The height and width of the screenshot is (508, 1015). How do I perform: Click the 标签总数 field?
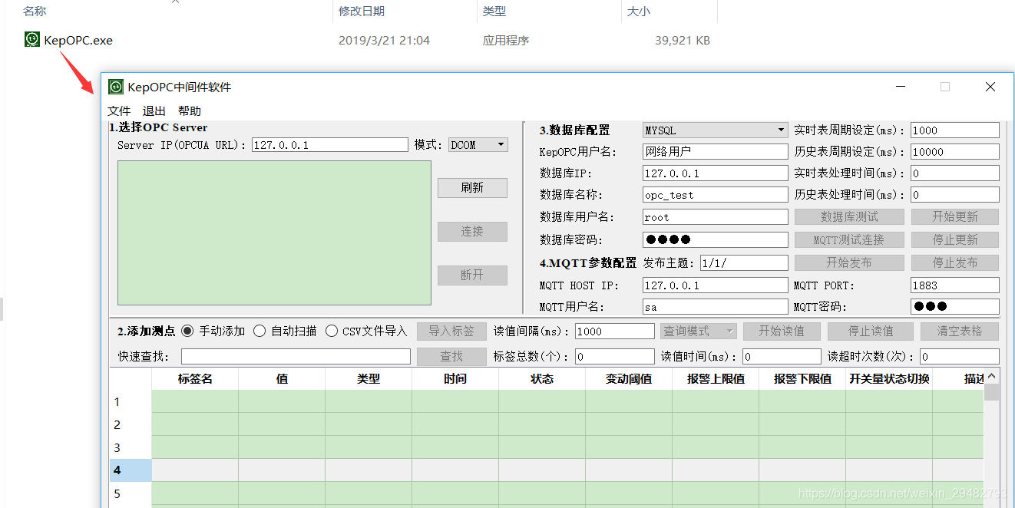click(x=614, y=356)
